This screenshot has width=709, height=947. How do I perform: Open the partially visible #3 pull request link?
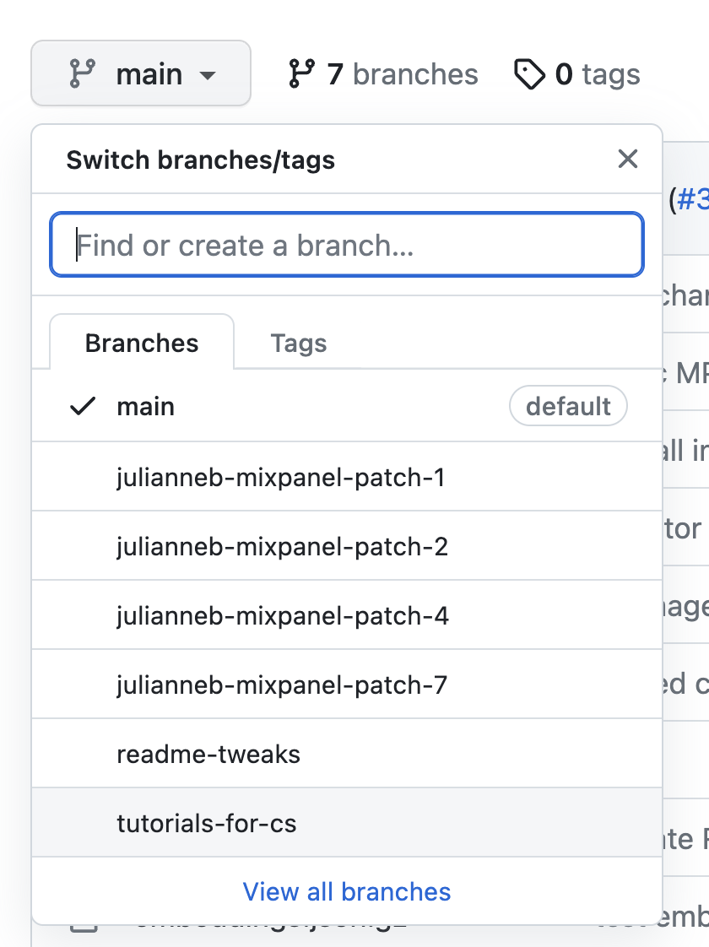point(692,199)
